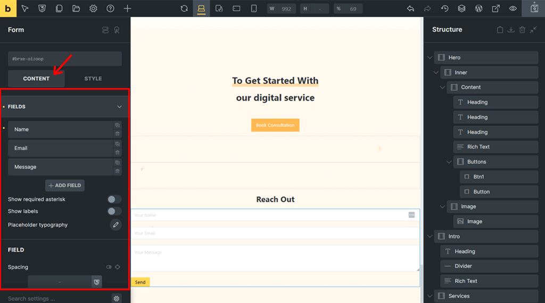The image size is (545, 303).
Task: Click the undo arrow icon
Action: (410, 8)
